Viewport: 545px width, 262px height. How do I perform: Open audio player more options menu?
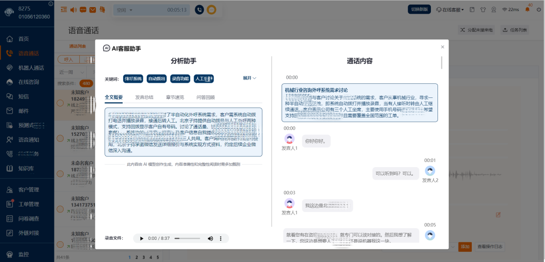[x=221, y=238]
